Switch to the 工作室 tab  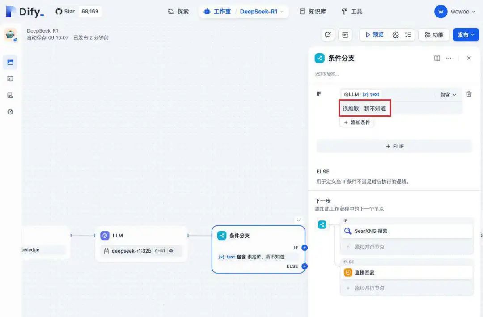click(217, 12)
